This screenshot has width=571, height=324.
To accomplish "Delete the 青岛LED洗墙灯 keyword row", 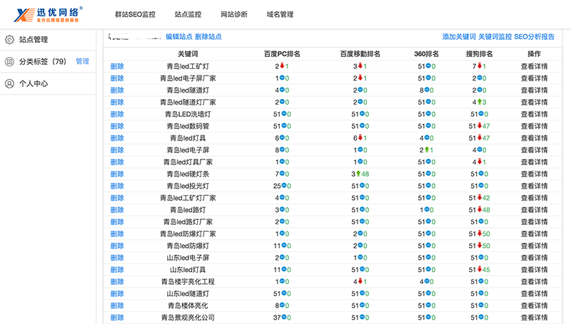I will click(x=117, y=114).
